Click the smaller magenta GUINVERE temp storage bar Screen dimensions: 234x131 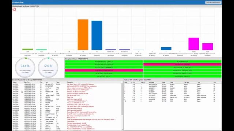(x=208, y=47)
